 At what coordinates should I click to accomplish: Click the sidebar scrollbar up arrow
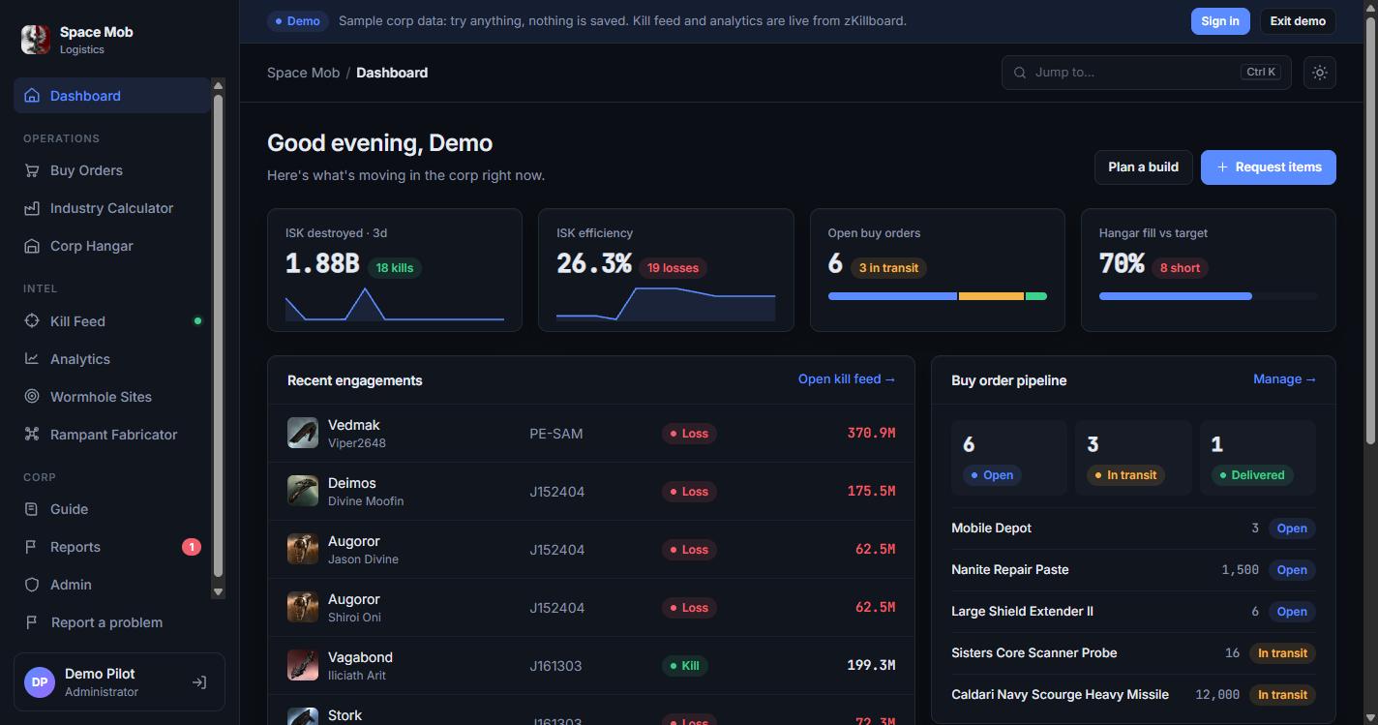(x=218, y=86)
